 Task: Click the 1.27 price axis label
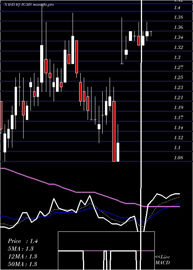pos(178,67)
